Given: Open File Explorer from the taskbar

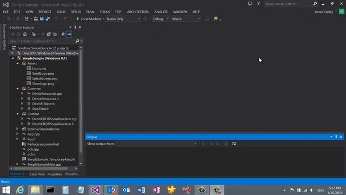Looking at the screenshot, I should coord(35,190).
